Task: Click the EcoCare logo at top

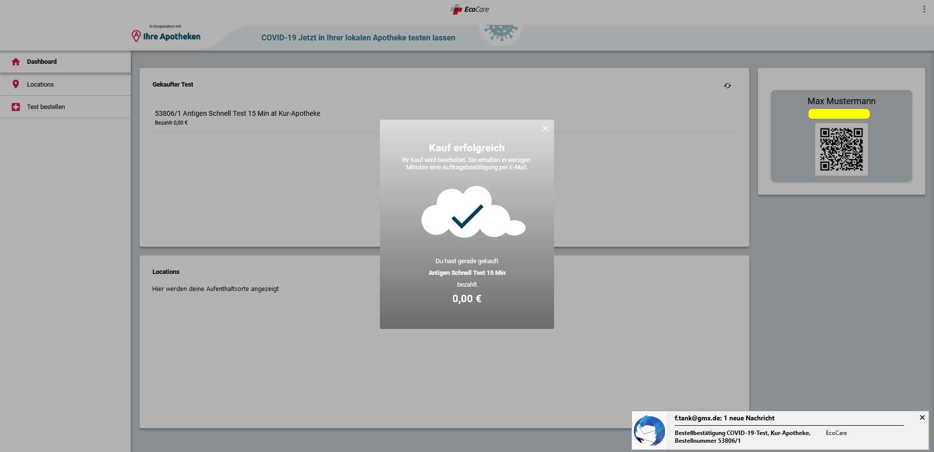Action: [x=469, y=9]
